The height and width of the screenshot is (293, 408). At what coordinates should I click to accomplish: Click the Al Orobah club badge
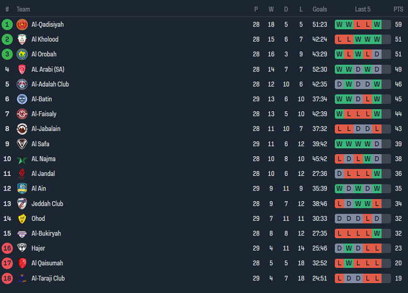(22, 54)
